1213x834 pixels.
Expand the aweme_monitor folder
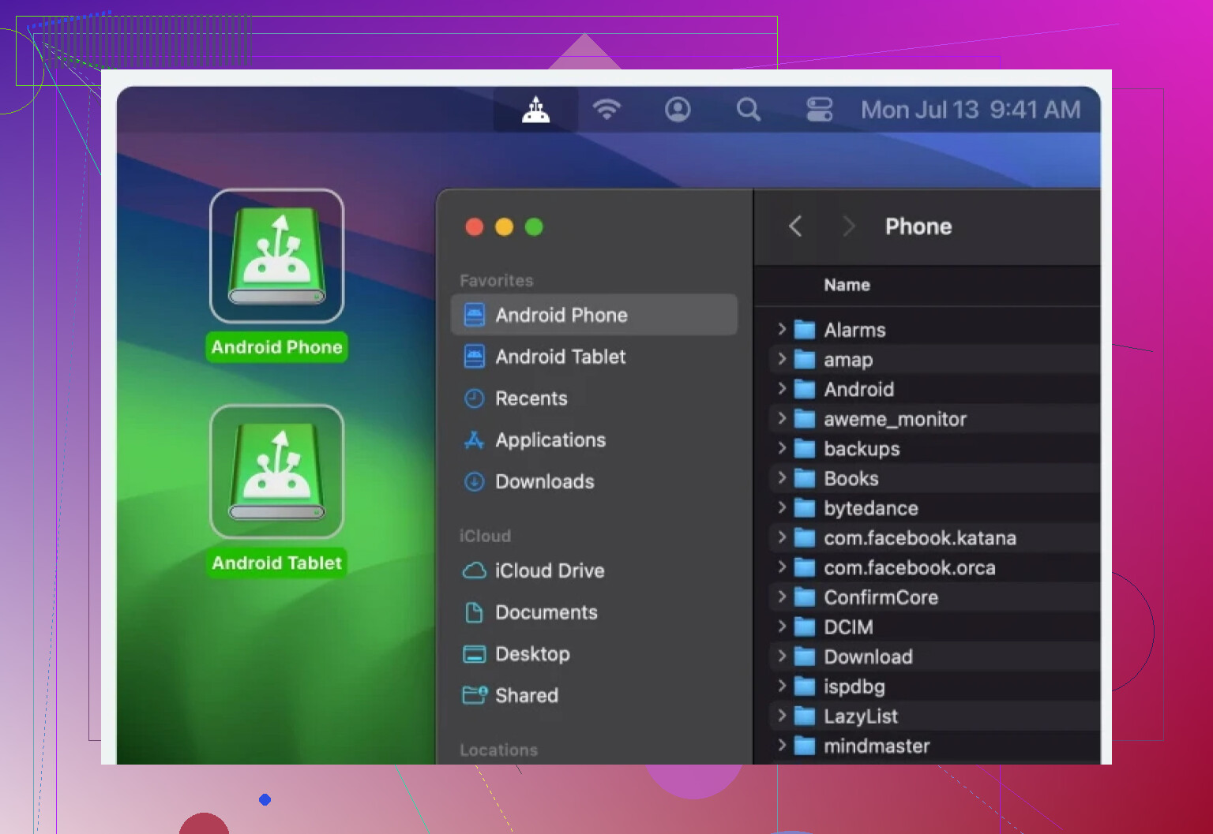pyautogui.click(x=781, y=418)
